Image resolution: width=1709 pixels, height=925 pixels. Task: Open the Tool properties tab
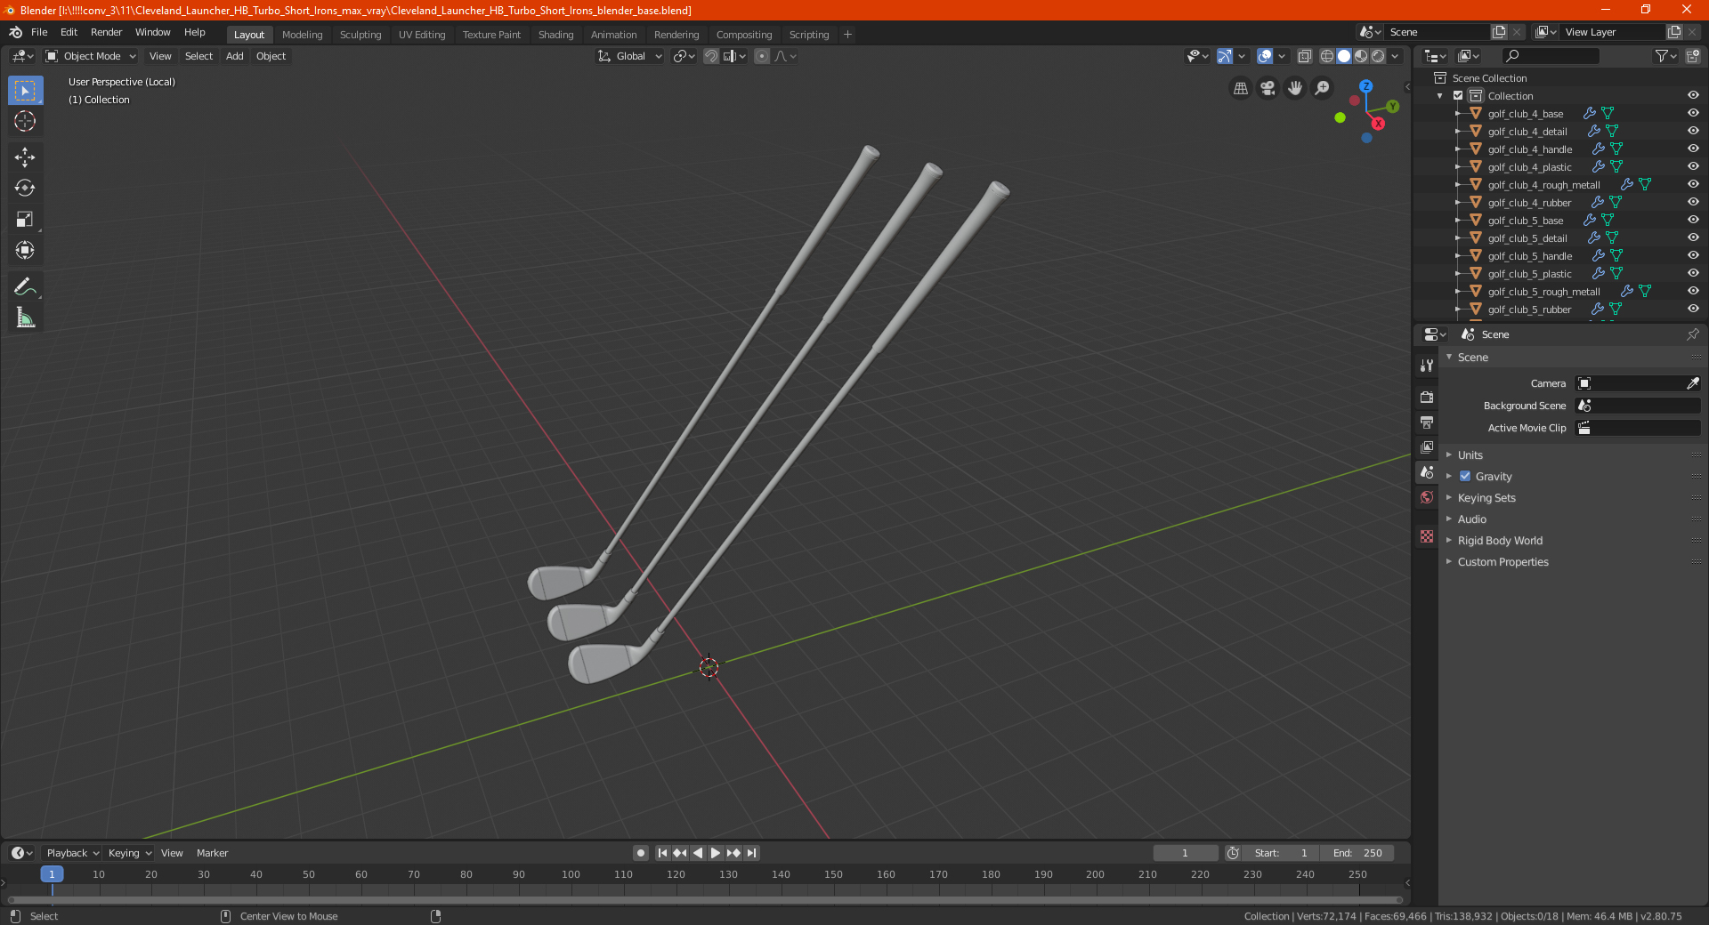pyautogui.click(x=1427, y=365)
